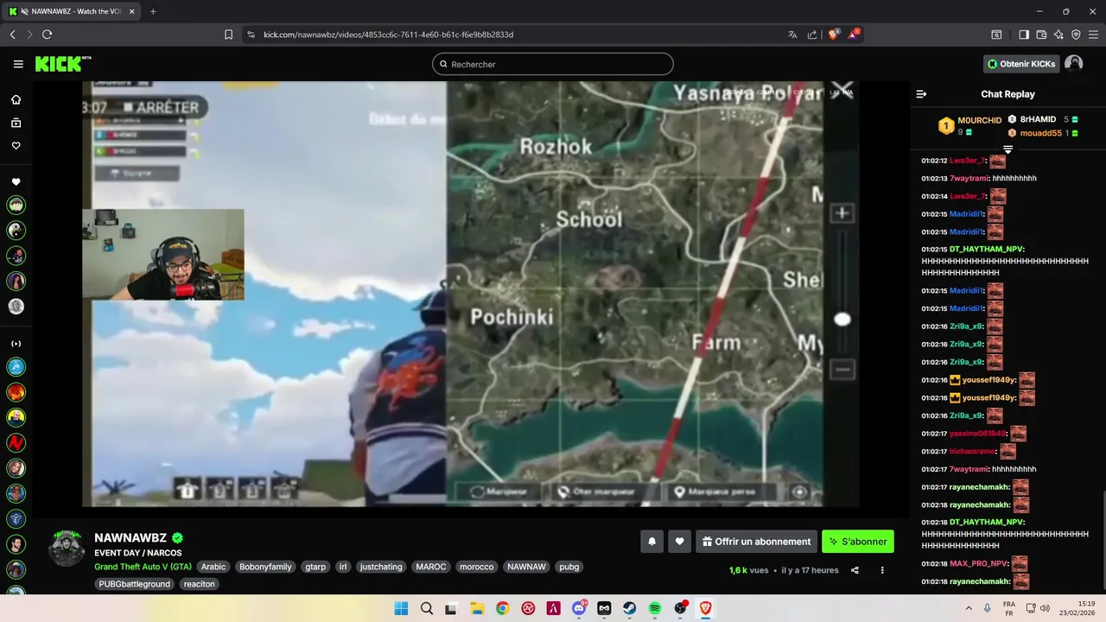The image size is (1106, 622).
Task: Click the video player area
Action: pos(471,294)
